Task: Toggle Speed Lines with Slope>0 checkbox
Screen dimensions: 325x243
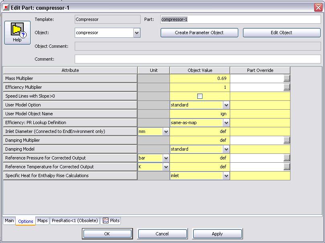Action: [200, 96]
